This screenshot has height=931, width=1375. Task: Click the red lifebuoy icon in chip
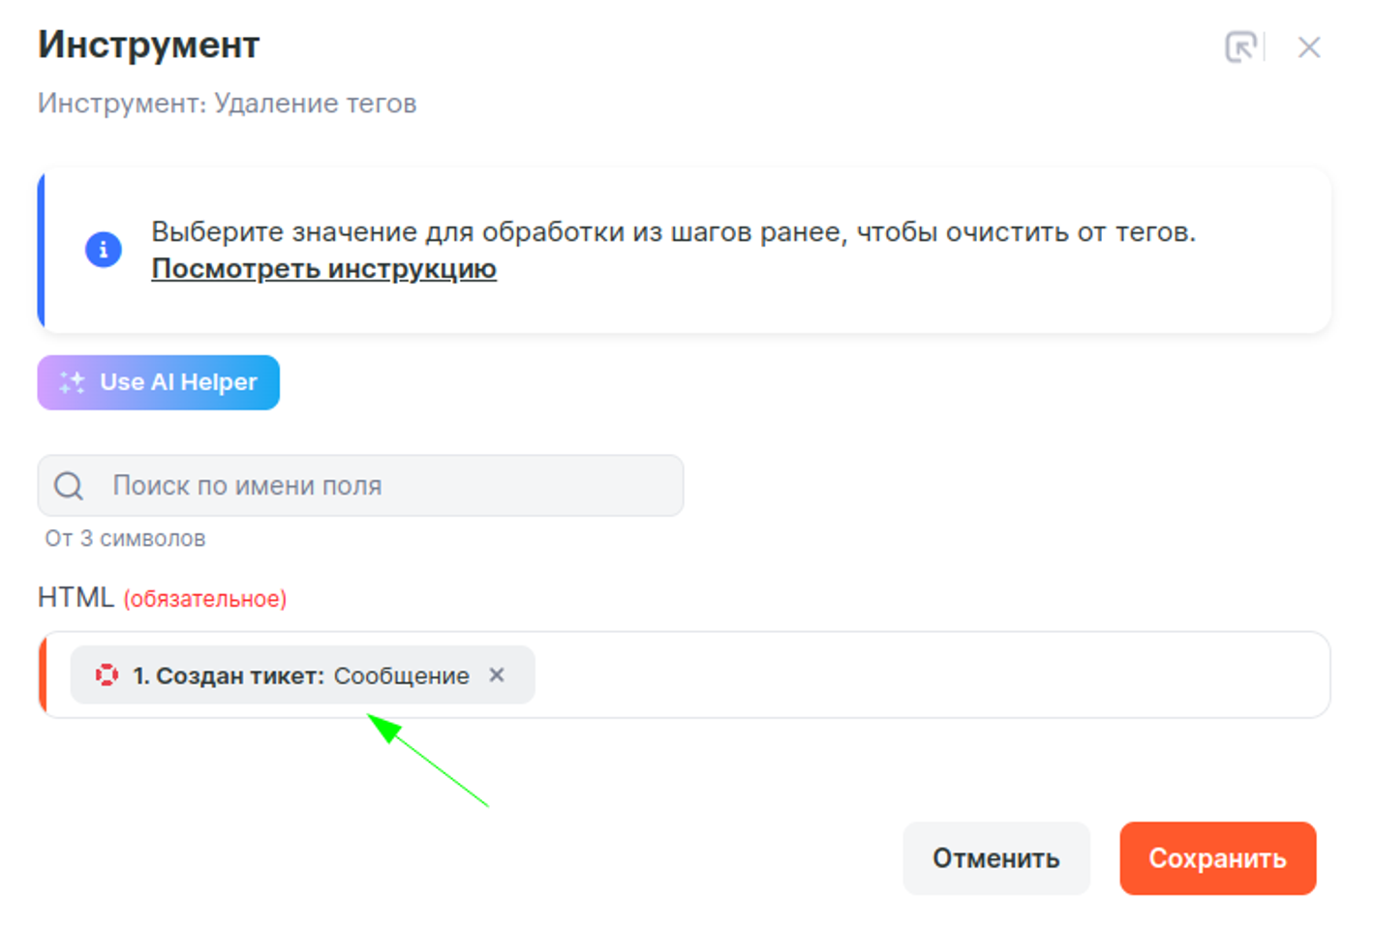coord(107,676)
